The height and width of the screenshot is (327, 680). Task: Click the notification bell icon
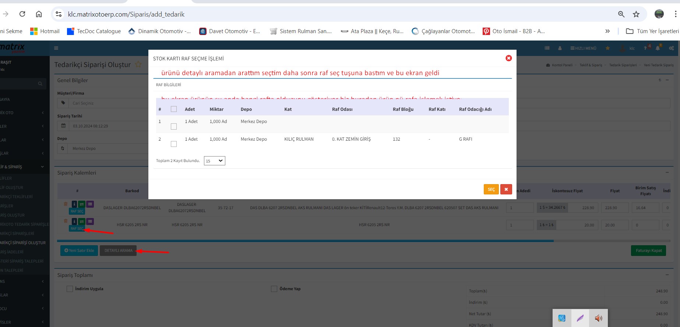(x=658, y=48)
